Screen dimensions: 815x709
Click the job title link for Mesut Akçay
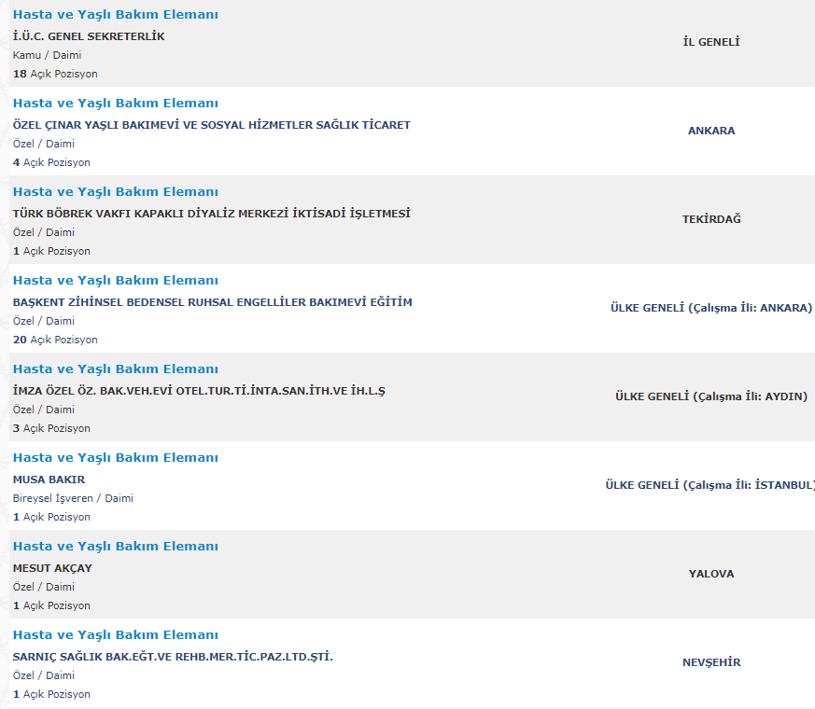(116, 547)
